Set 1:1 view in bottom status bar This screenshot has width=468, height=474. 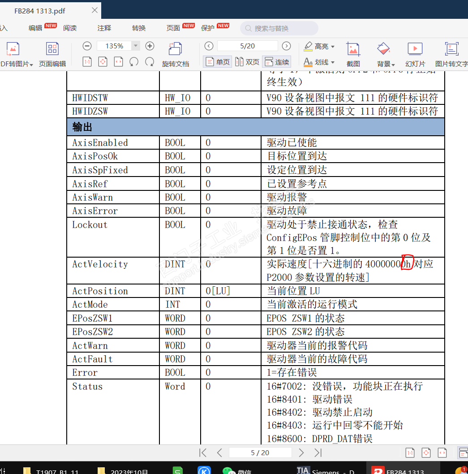410,452
